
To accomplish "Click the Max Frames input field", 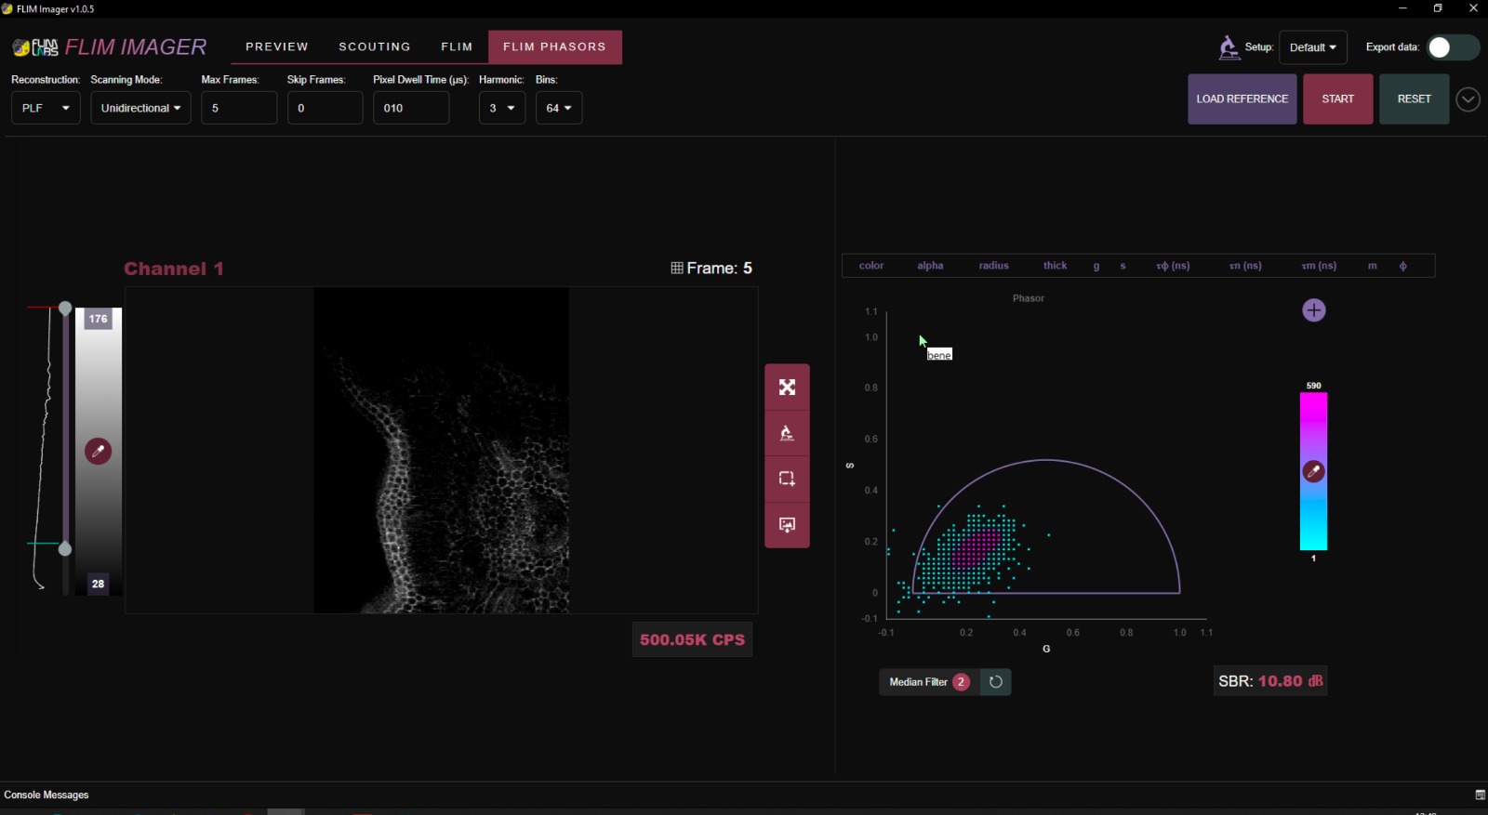I will (238, 108).
